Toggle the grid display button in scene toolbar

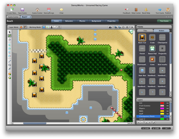coord(127,27)
